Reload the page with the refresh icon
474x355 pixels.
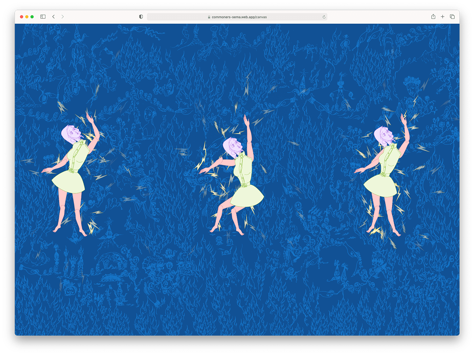pos(324,17)
